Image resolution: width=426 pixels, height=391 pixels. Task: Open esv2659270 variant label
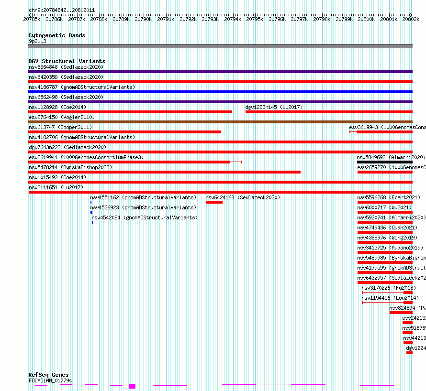click(392, 167)
